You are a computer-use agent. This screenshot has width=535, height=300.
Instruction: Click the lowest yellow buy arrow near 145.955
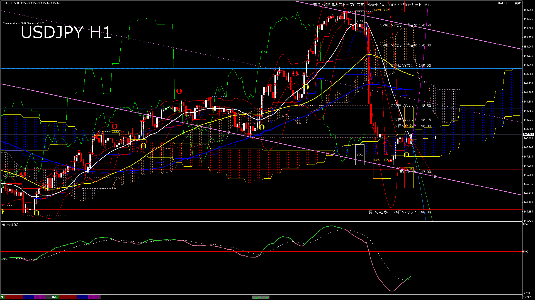37,213
